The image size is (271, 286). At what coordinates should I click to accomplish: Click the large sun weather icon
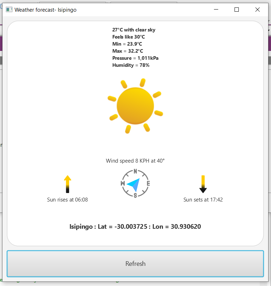point(135,106)
